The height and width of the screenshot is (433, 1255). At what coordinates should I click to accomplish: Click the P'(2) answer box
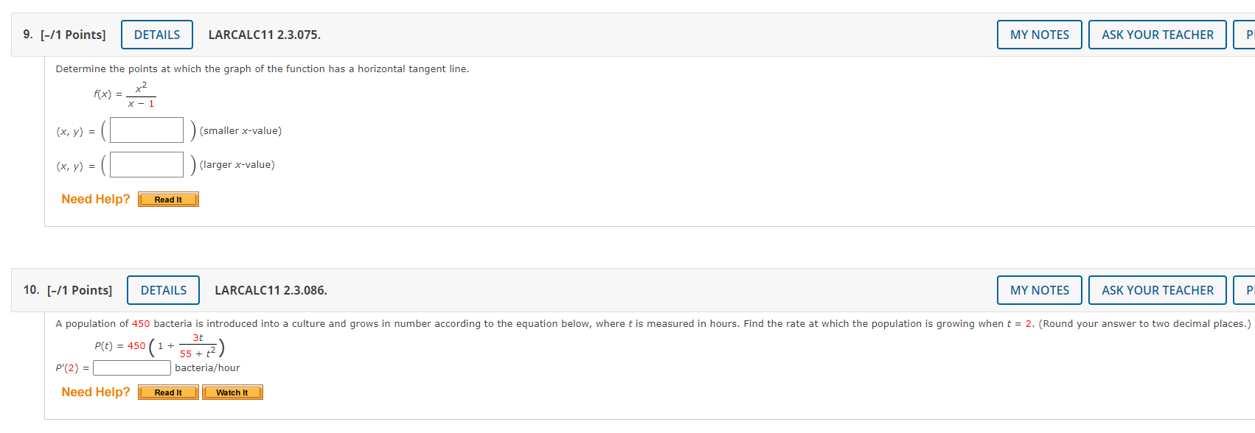[x=131, y=367]
